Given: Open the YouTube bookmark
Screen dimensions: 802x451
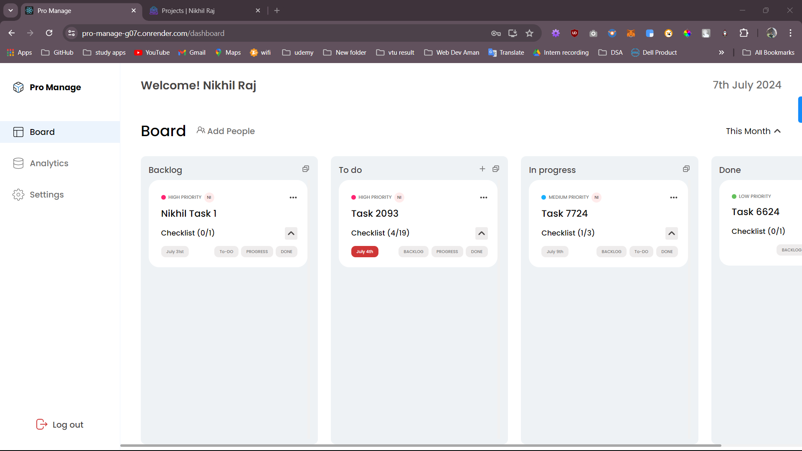Looking at the screenshot, I should pyautogui.click(x=152, y=52).
